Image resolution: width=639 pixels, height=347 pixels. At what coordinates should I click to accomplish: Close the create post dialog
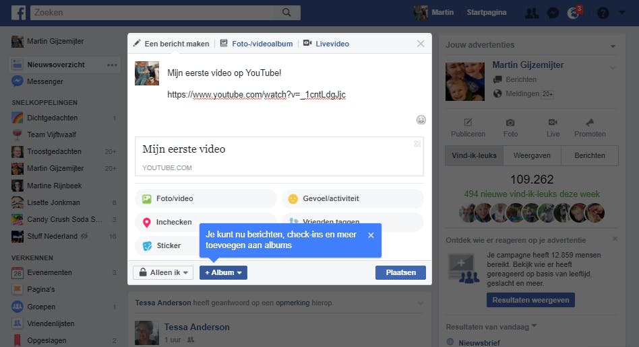421,44
